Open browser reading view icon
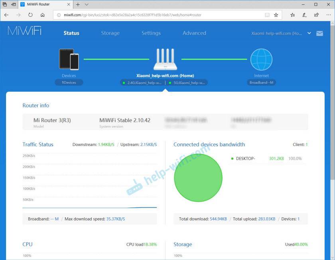Image resolution: width=335 pixels, height=260 pixels. click(x=267, y=15)
